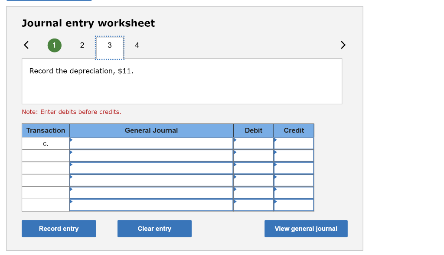444x255 pixels.
Task: Open the first row account dropdown marker
Action: tap(72, 141)
